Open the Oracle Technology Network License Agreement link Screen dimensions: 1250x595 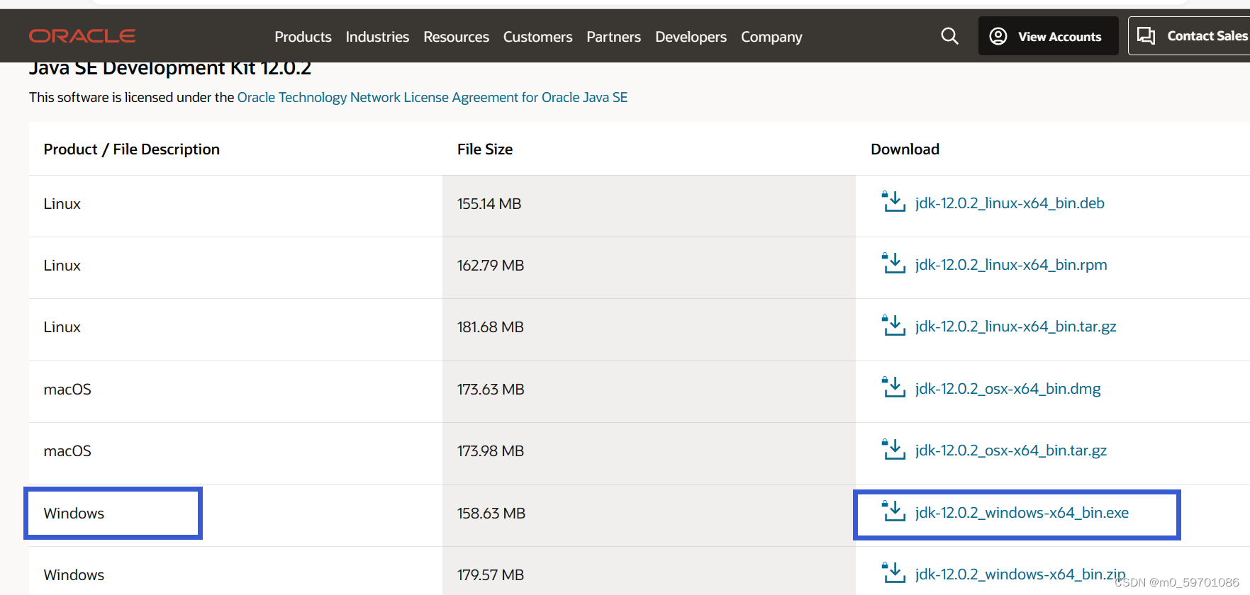(x=433, y=97)
